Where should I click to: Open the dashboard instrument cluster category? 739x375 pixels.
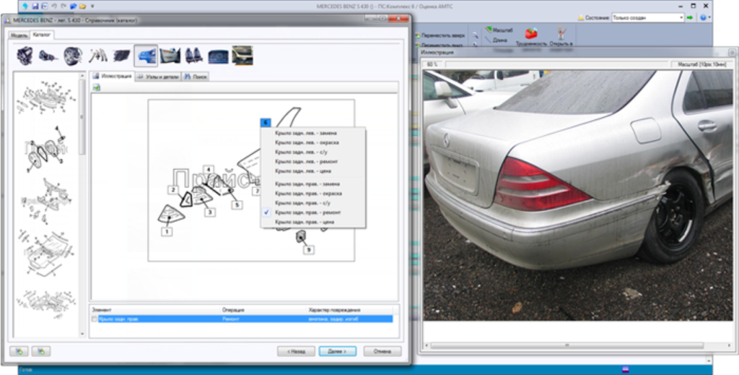tap(218, 56)
